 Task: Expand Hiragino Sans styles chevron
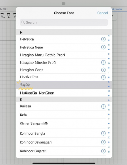[x=103, y=70]
